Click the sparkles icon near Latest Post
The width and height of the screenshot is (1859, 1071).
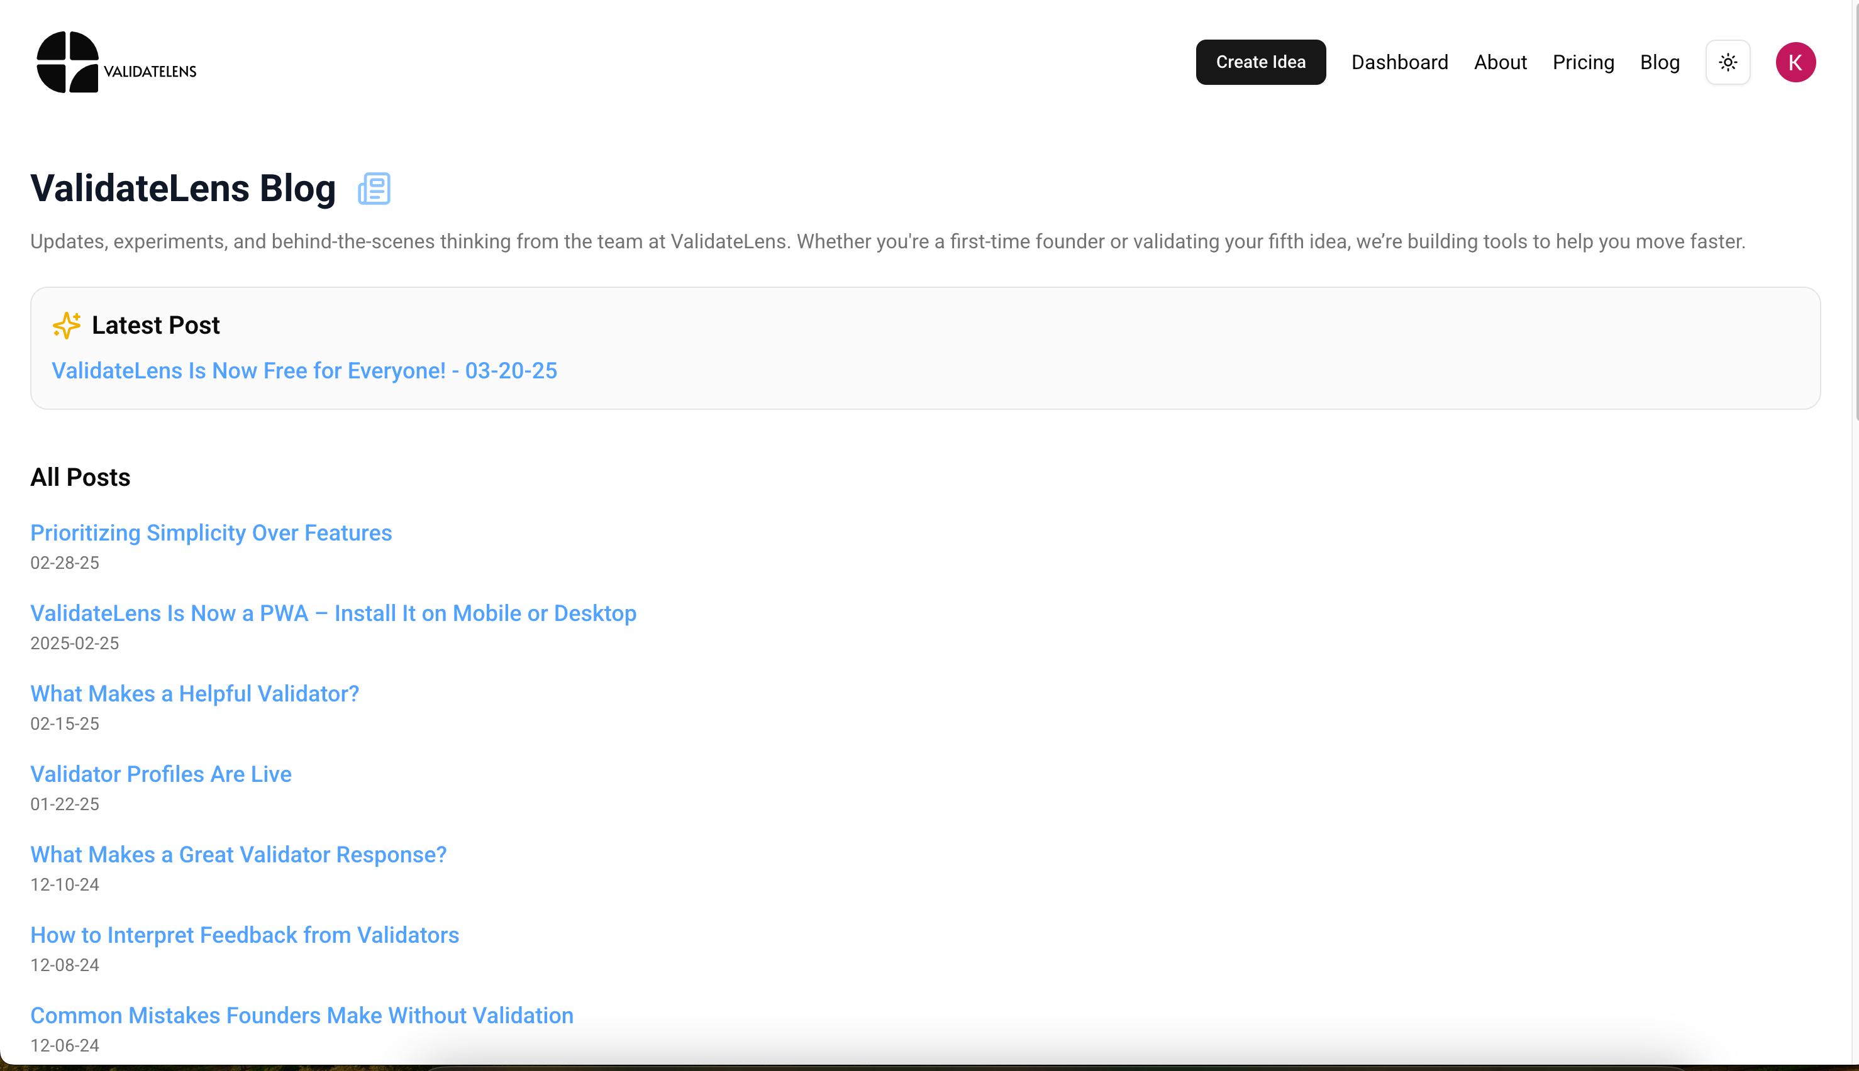tap(66, 325)
